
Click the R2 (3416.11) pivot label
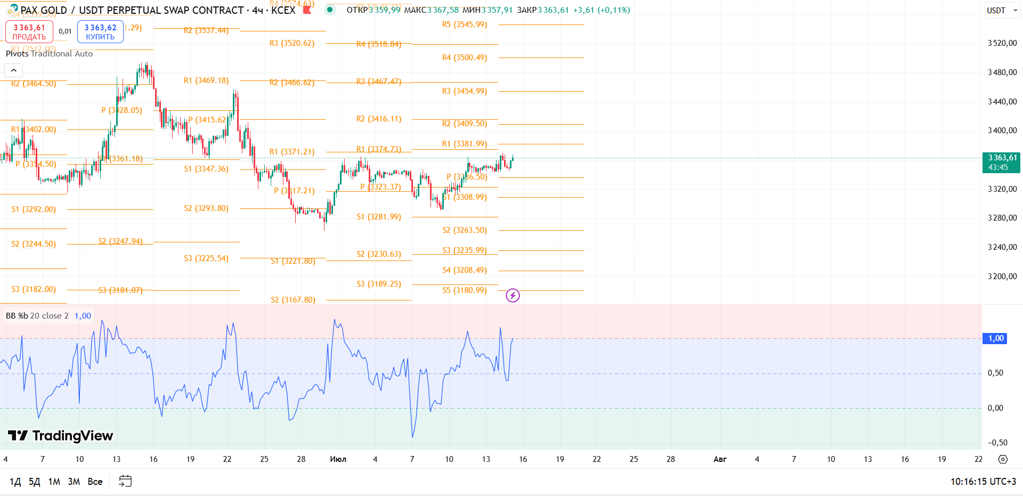[x=379, y=119]
